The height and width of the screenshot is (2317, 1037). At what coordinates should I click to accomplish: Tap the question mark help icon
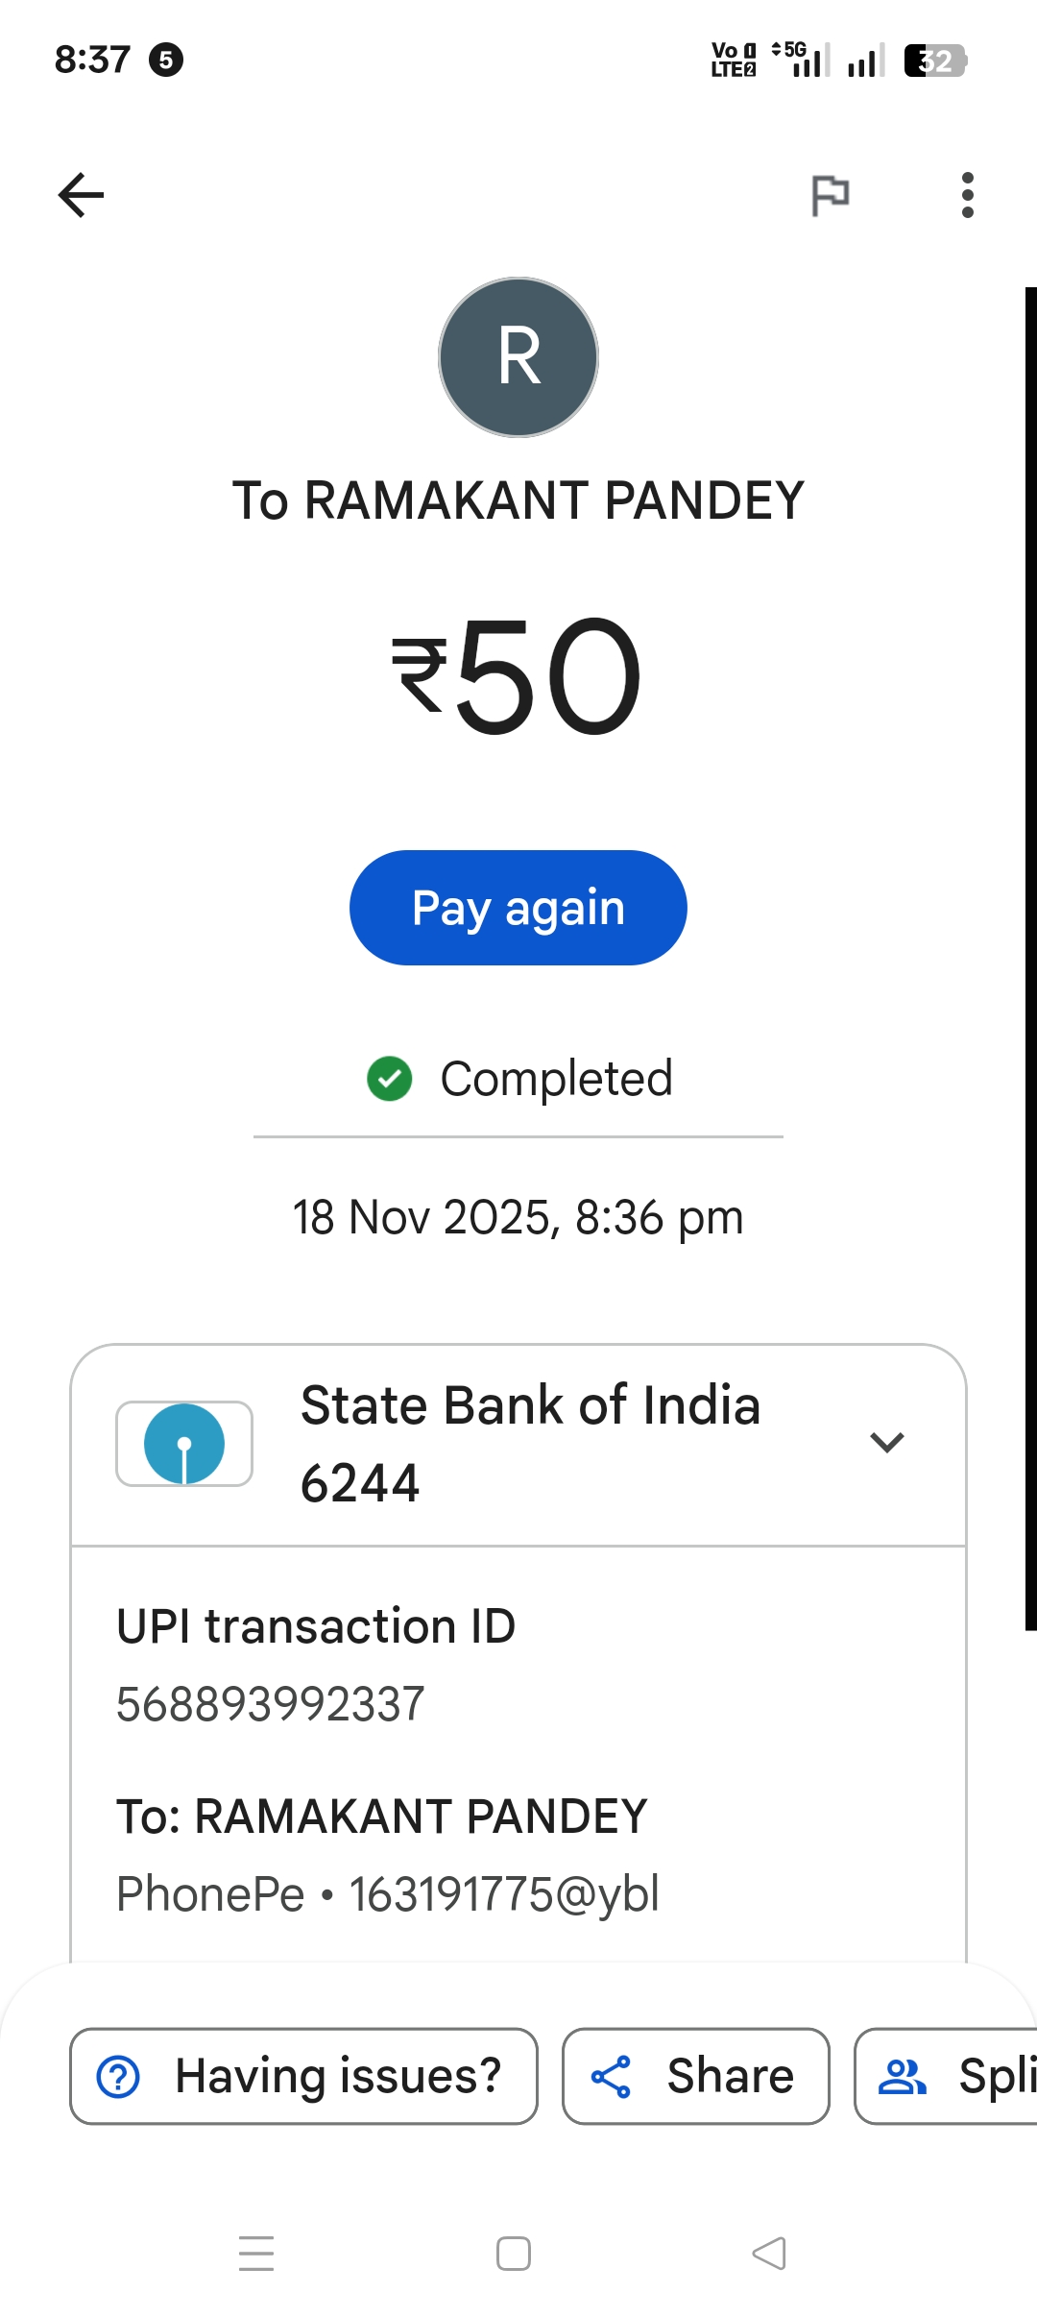click(x=119, y=2077)
